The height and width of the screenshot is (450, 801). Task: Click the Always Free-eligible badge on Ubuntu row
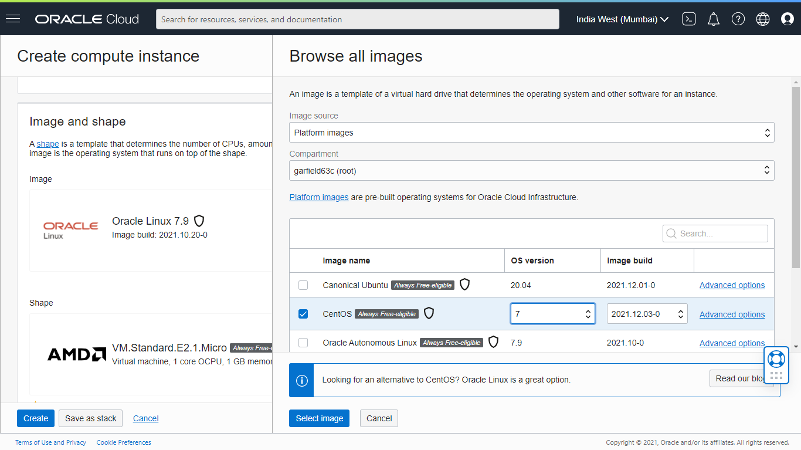(423, 285)
